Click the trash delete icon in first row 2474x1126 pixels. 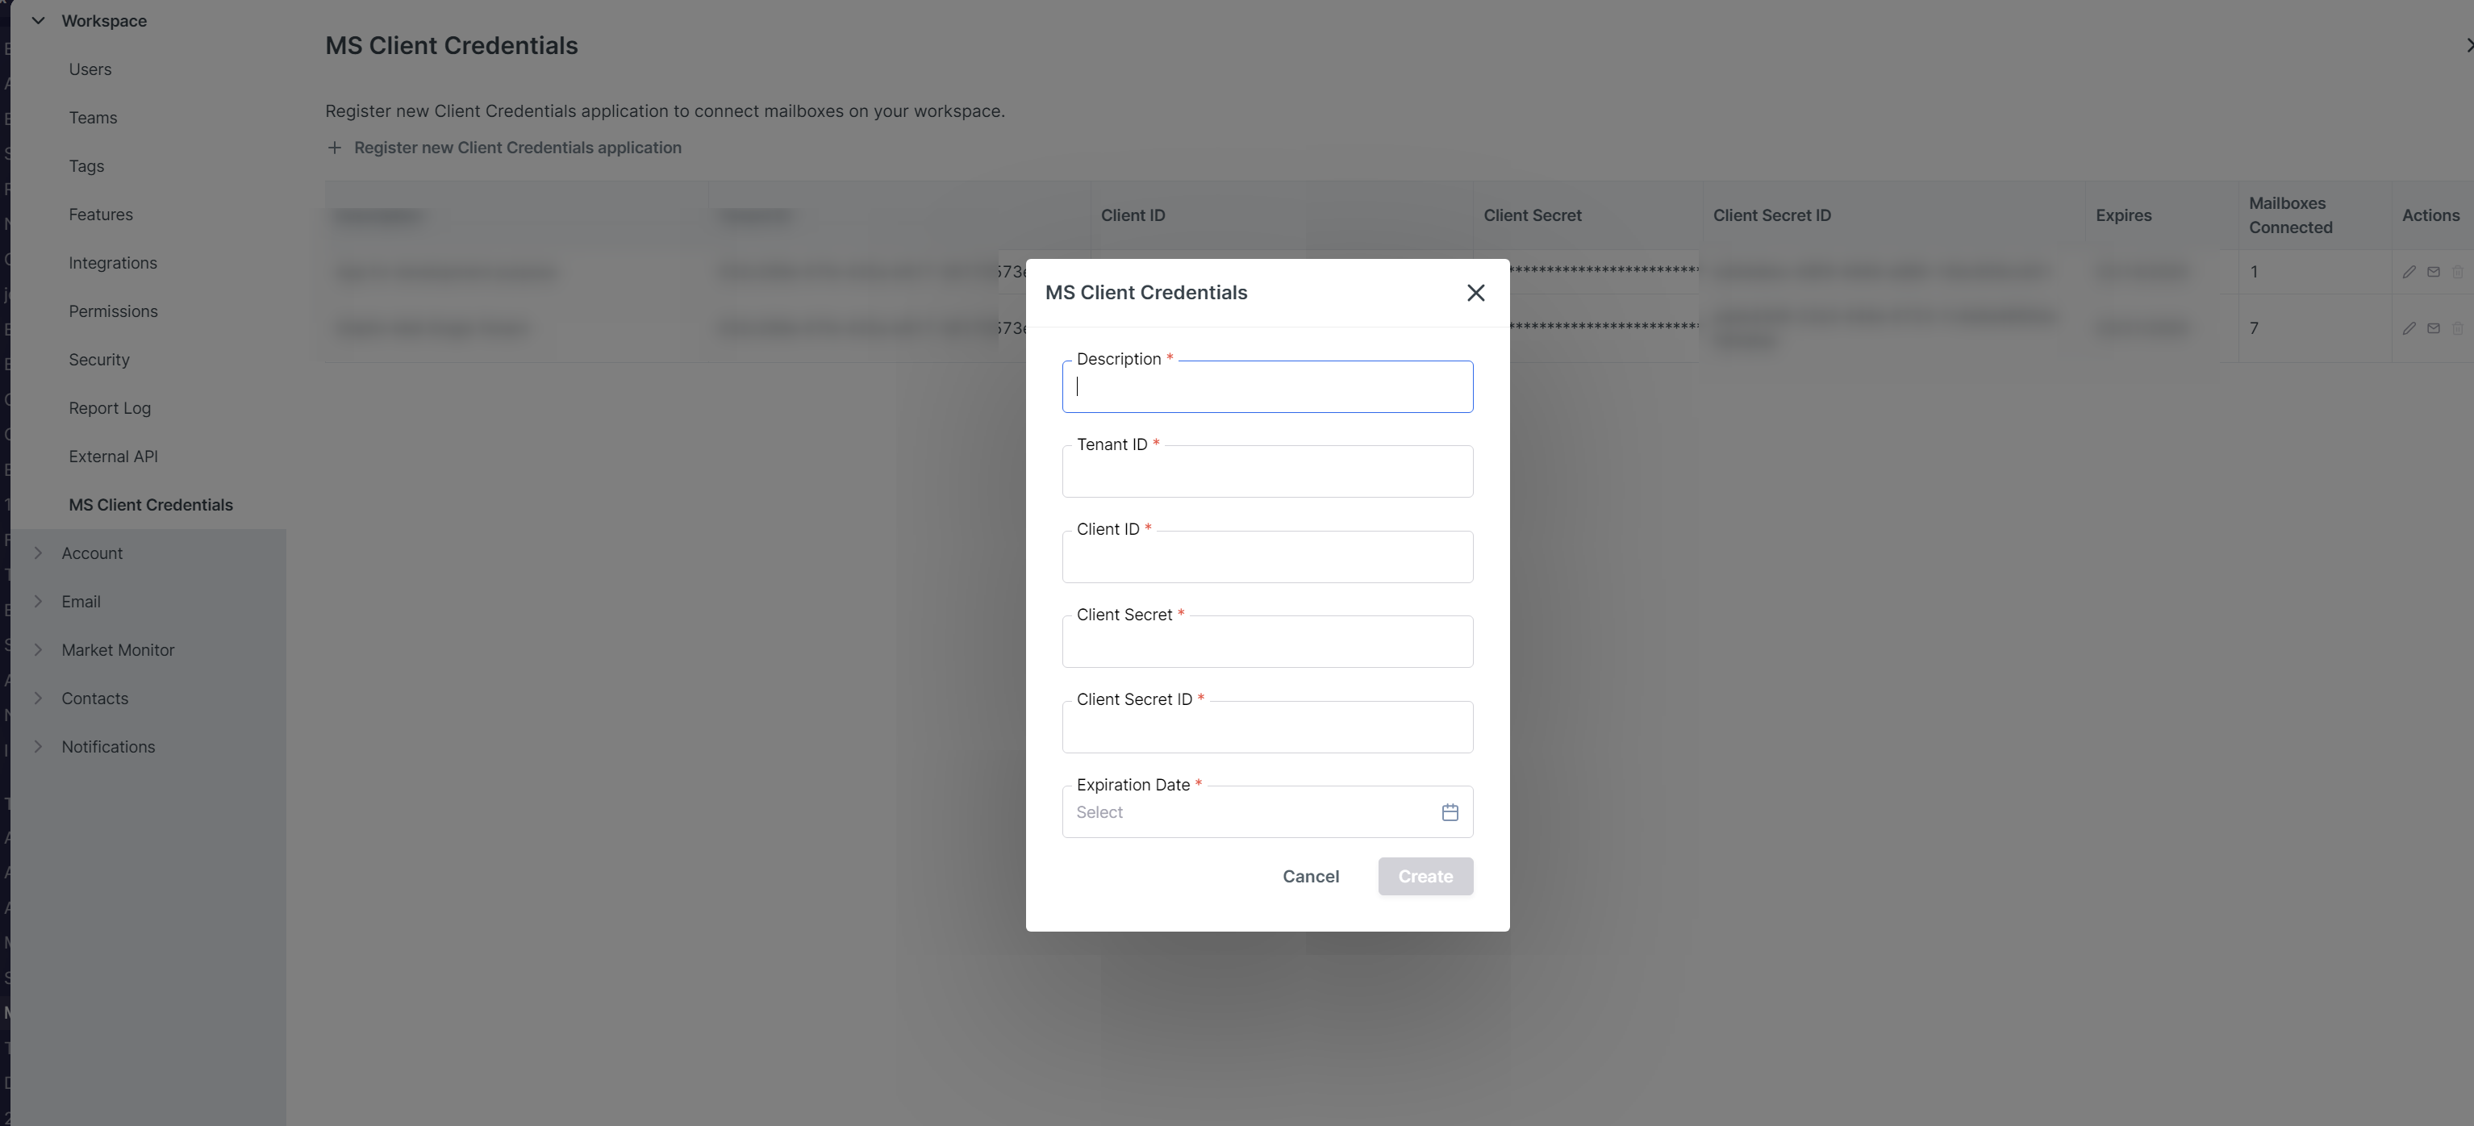tap(2457, 273)
